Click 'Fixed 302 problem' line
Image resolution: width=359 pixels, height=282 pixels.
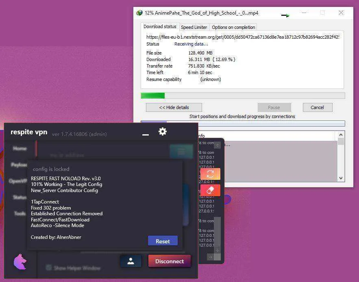51,208
